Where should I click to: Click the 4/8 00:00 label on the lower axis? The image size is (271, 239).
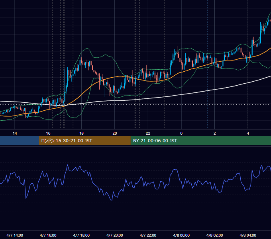[181, 235]
